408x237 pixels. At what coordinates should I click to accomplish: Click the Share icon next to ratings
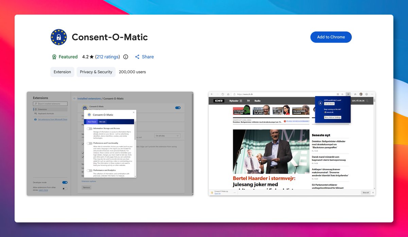[137, 57]
